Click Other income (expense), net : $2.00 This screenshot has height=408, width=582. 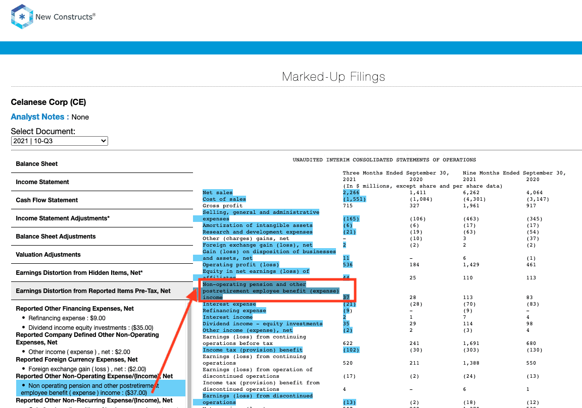[x=79, y=352]
